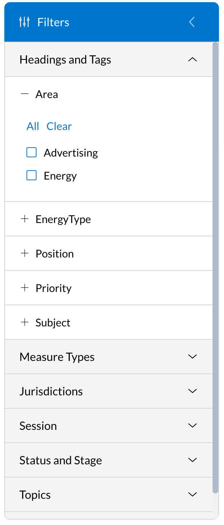This screenshot has height=525, width=224.
Task: Click the Clear link under Area
Action: (59, 126)
